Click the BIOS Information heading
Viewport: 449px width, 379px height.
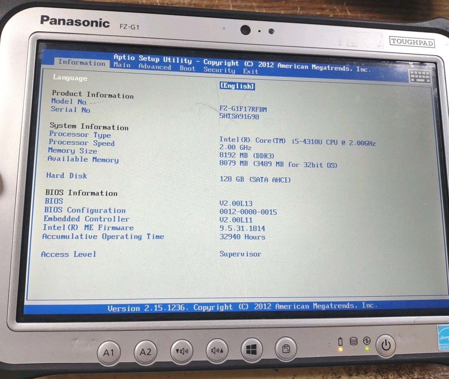tap(81, 192)
